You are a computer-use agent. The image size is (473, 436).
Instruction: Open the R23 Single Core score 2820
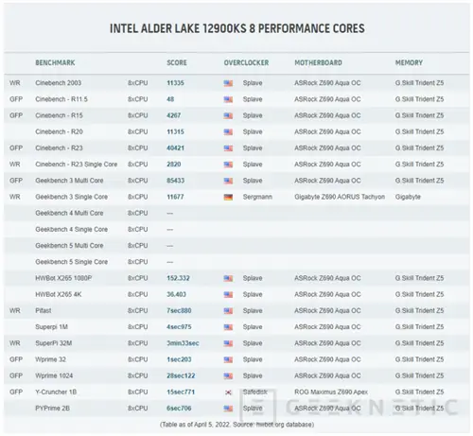click(174, 165)
